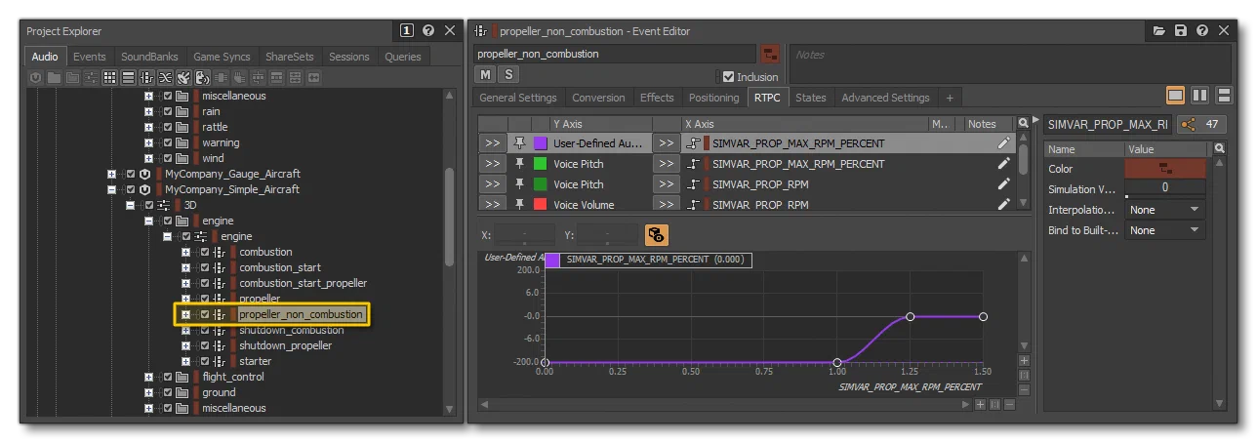Click the object name field propeller_non_combustion
1257x443 pixels.
(x=615, y=54)
